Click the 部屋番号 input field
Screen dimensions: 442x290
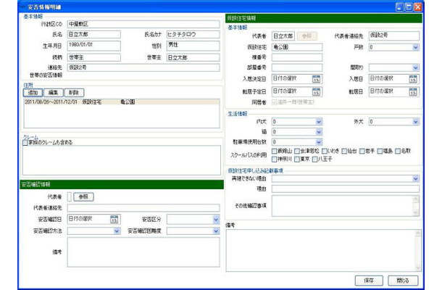click(297, 67)
